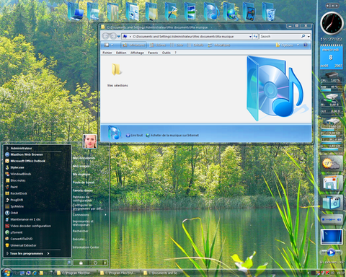This screenshot has width=346, height=277.
Task: Open the Affichage menu
Action: [137, 53]
